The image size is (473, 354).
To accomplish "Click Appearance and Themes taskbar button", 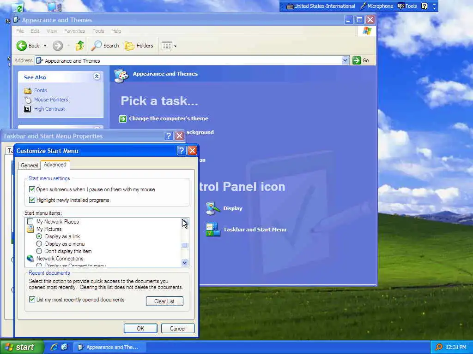I will coord(110,347).
